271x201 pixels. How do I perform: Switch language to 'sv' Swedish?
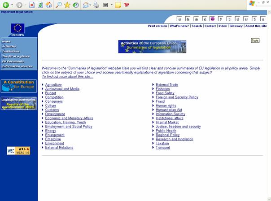pyautogui.click(x=263, y=19)
